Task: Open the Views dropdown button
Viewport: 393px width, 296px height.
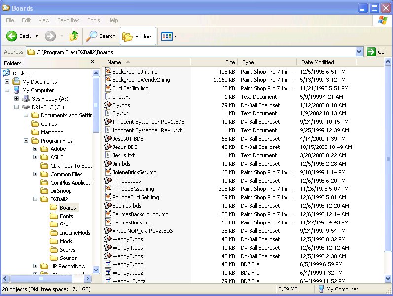Action: (x=169, y=36)
